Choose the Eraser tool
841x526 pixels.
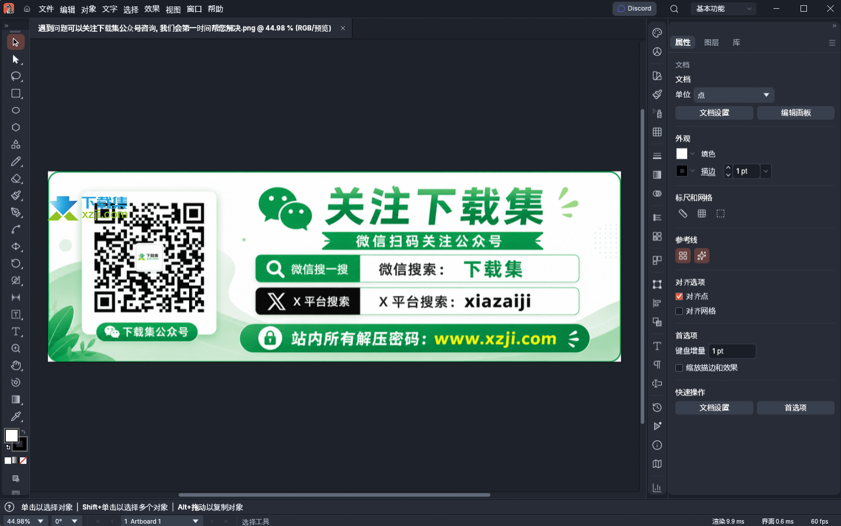click(16, 178)
